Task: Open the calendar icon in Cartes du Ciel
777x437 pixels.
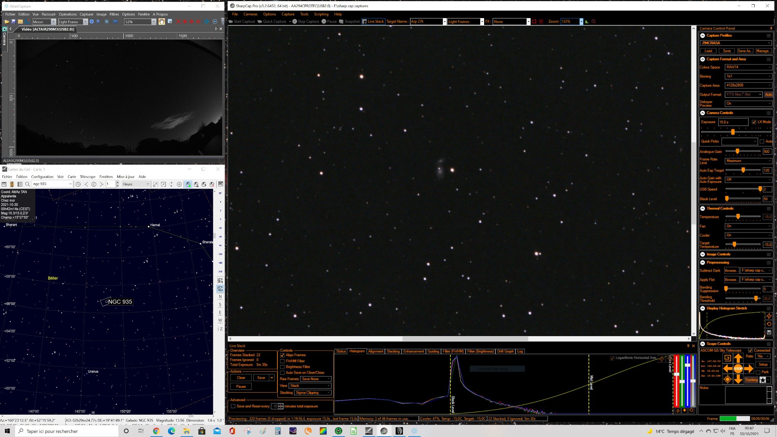Action: tap(4, 184)
